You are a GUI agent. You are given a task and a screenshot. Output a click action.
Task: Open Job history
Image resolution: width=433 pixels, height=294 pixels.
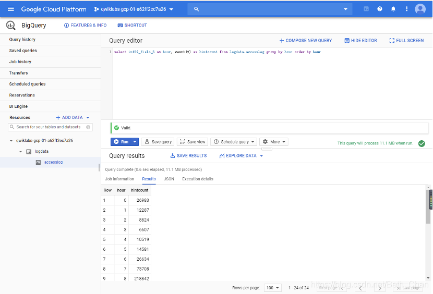tap(20, 62)
